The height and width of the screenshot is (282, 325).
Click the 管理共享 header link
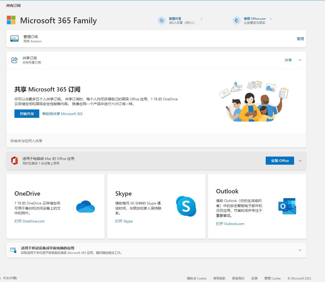pos(175,19)
